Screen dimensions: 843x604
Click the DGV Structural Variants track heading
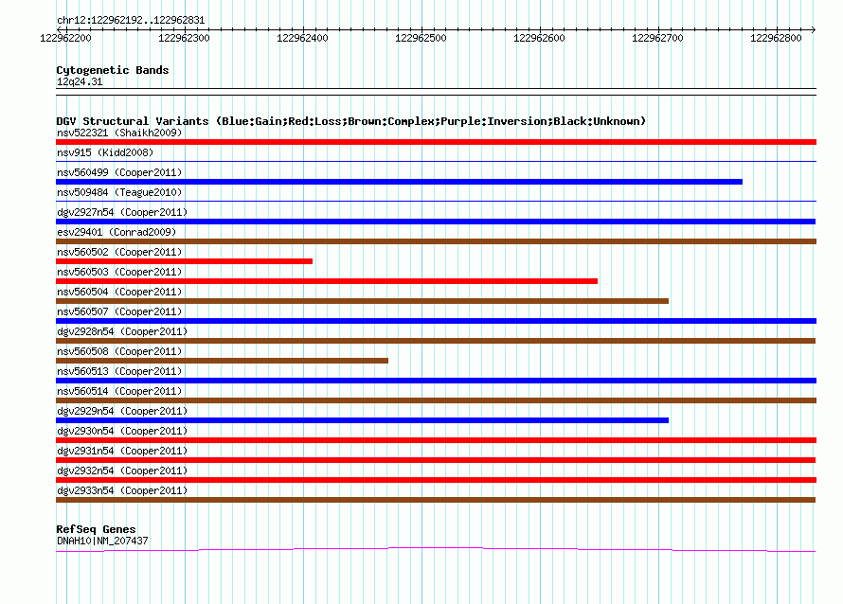350,121
